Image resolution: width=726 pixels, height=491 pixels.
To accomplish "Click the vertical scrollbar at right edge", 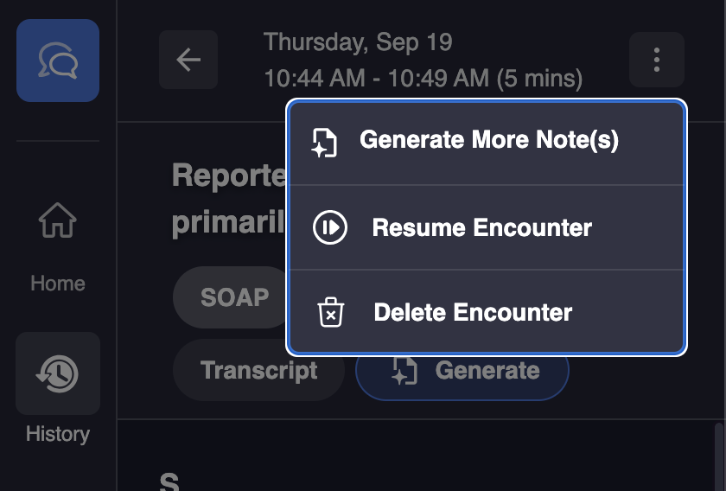I will point(719,456).
